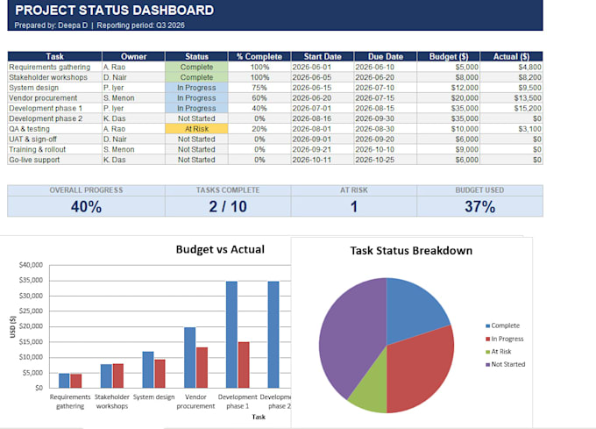Select the At Risk legend entry
This screenshot has width=596, height=429.
click(x=499, y=352)
